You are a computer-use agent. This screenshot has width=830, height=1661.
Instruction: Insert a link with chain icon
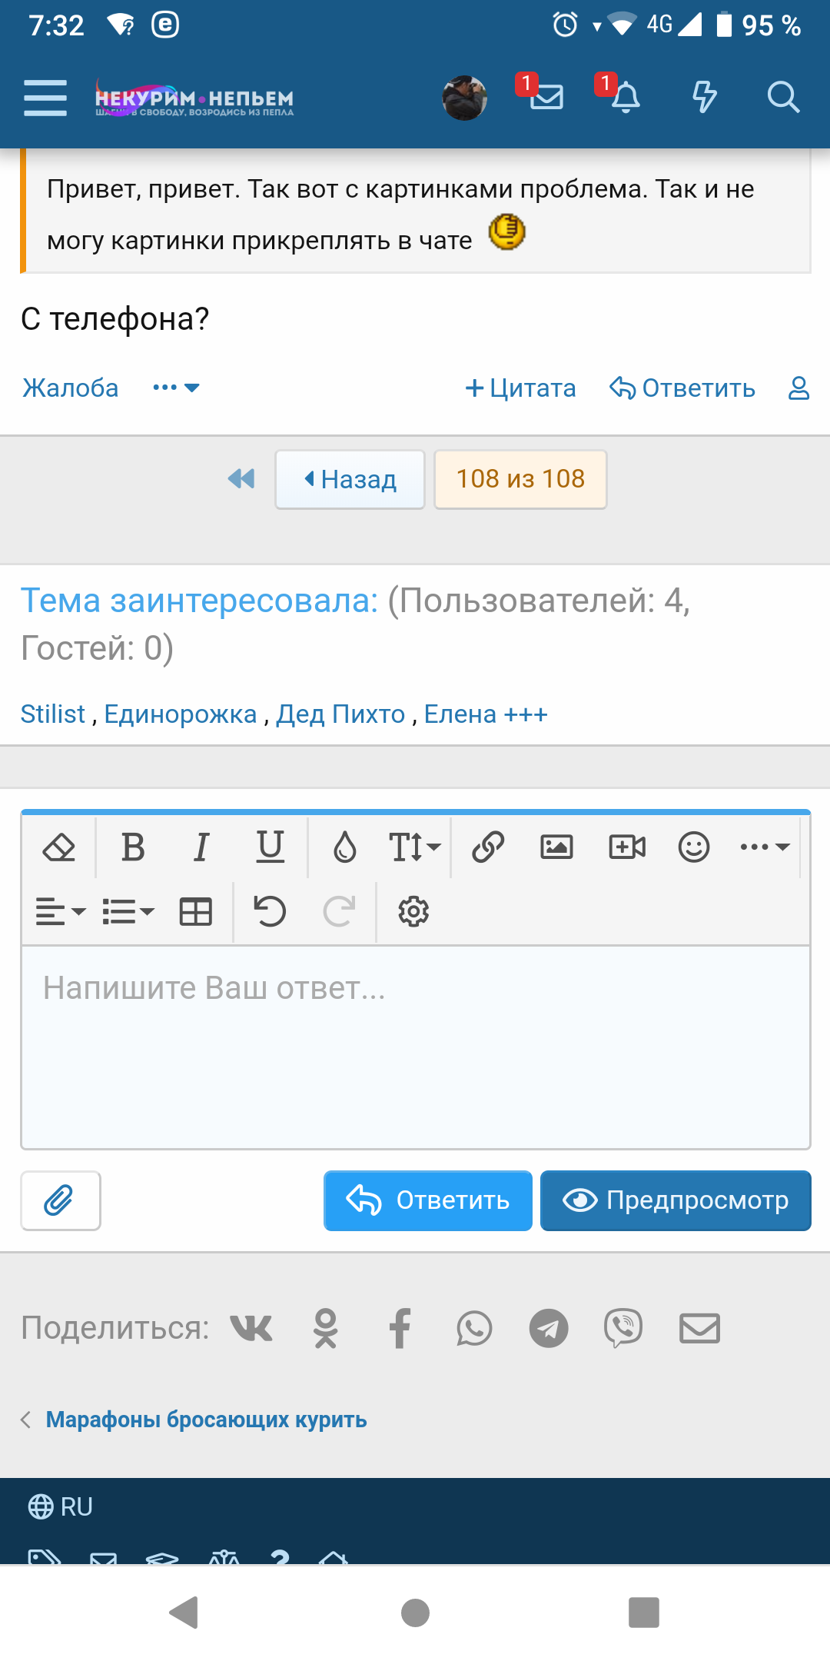tap(488, 847)
